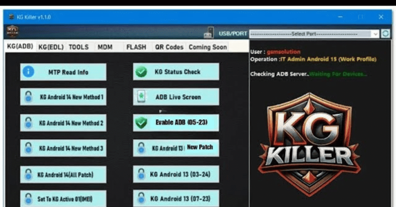The width and height of the screenshot is (396, 207).
Task: Click lock icon on KG Android 13 (03-24)
Action: [x=141, y=174]
